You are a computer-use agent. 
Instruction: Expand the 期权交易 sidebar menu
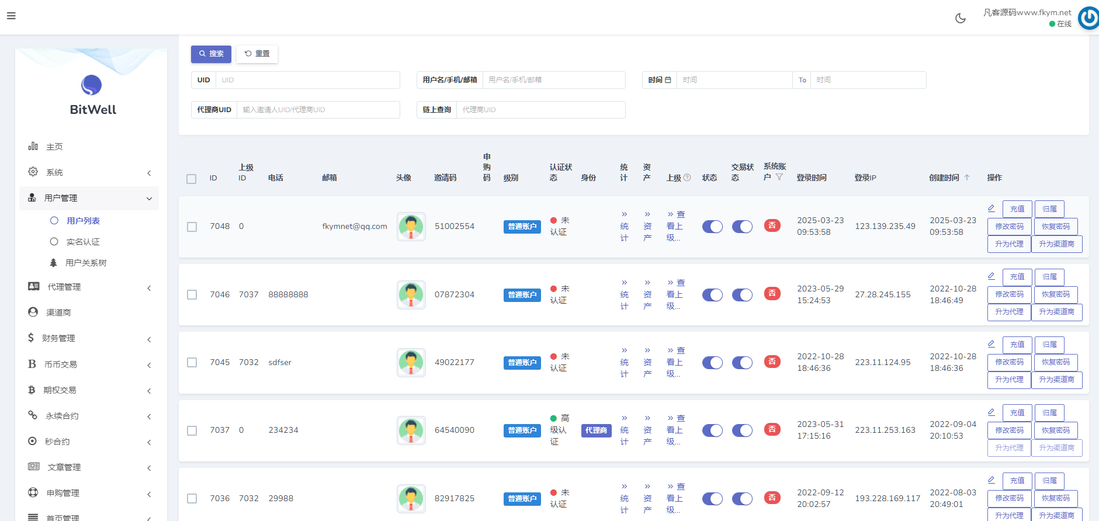point(89,390)
